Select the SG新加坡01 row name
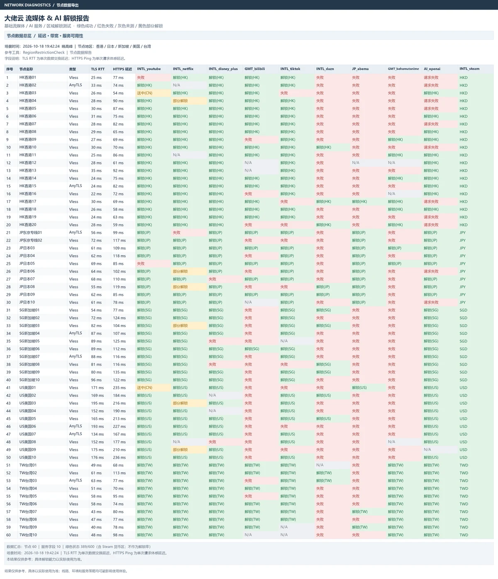The image size is (498, 579). coord(29,310)
